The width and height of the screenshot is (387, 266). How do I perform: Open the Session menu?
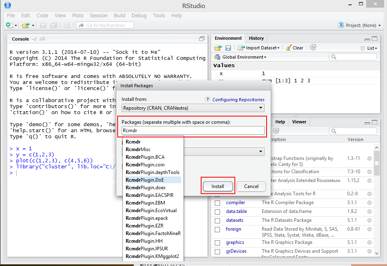coord(99,16)
